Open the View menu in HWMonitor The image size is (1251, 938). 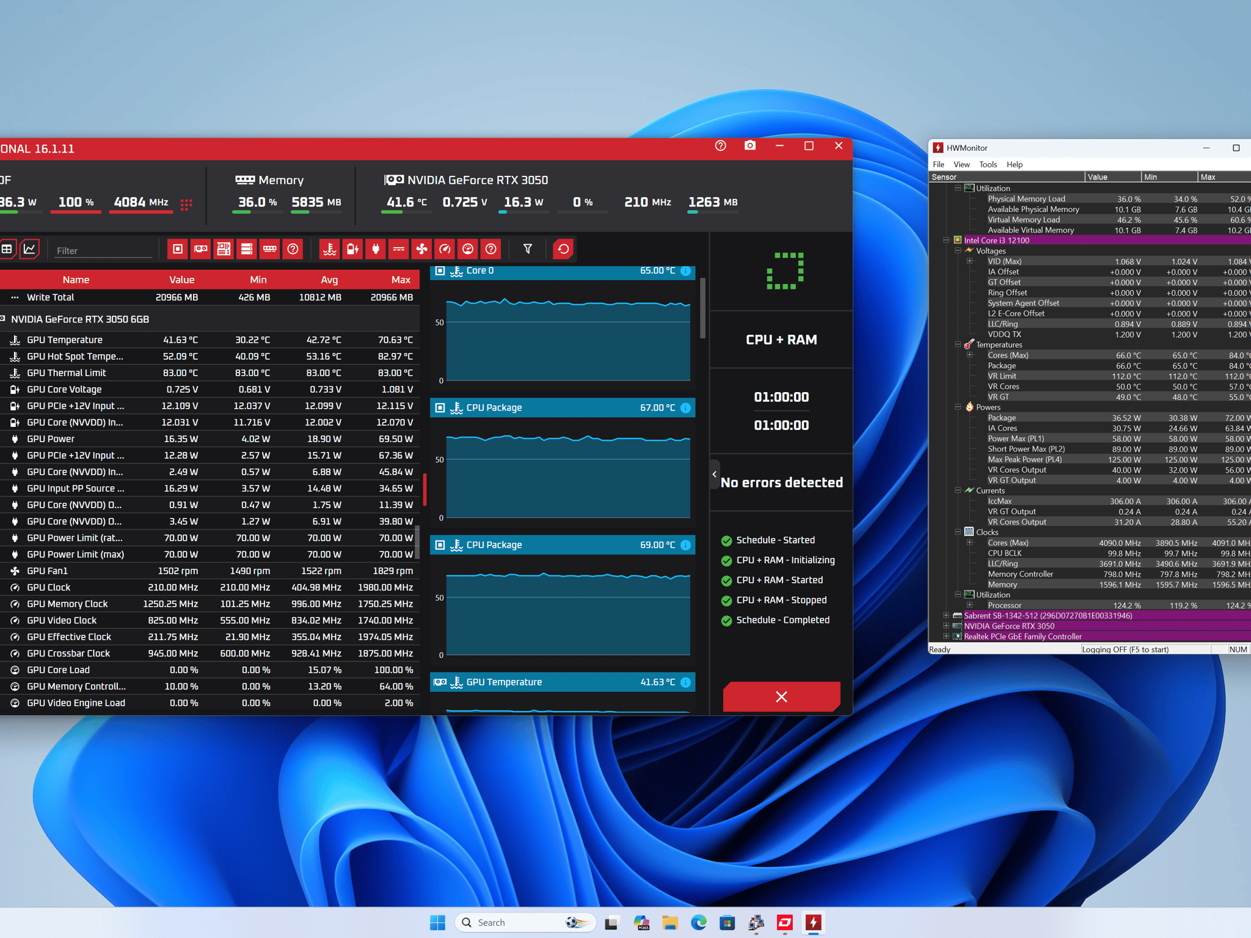pyautogui.click(x=961, y=164)
